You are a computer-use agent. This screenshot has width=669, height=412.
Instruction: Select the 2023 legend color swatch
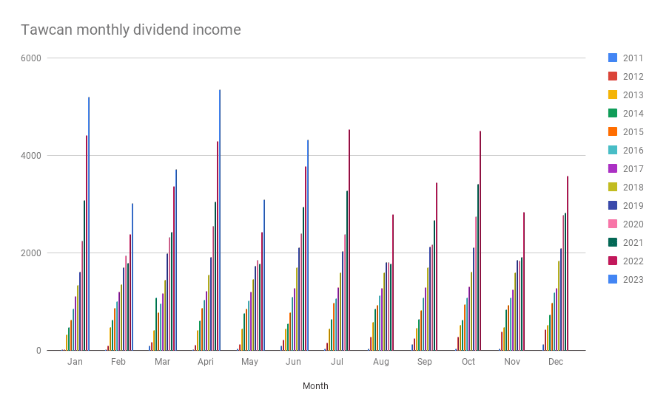pos(612,280)
